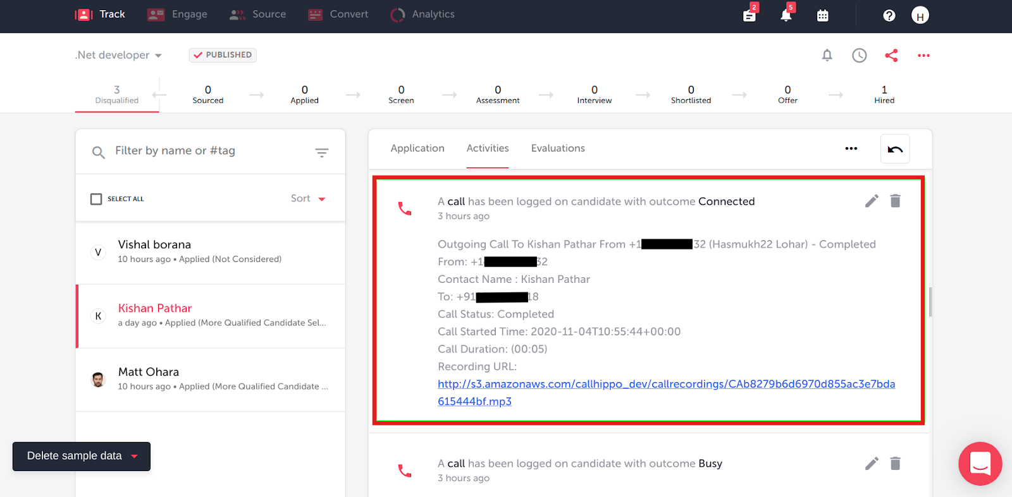This screenshot has height=497, width=1012.
Task: Switch to the Activities tab
Action: (x=488, y=148)
